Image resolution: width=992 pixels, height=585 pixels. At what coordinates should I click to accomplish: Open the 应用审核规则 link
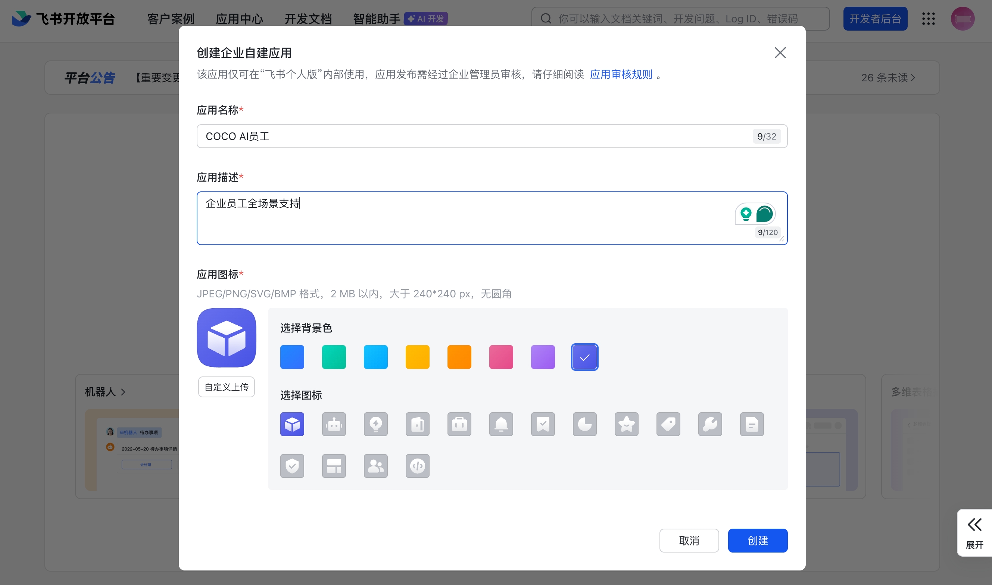[621, 75]
